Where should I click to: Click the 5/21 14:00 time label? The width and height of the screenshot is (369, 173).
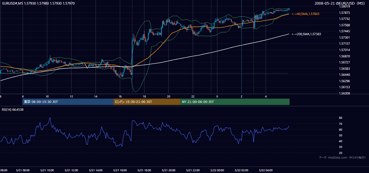[96, 170]
